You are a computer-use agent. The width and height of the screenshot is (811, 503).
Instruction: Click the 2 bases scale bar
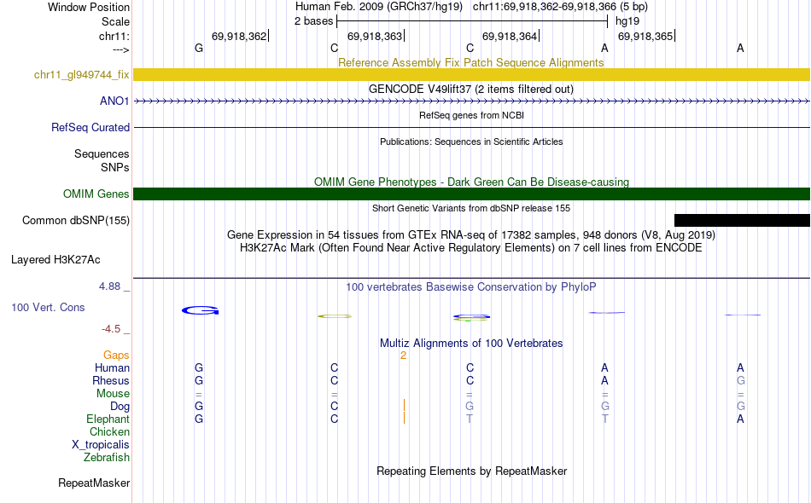(x=472, y=21)
